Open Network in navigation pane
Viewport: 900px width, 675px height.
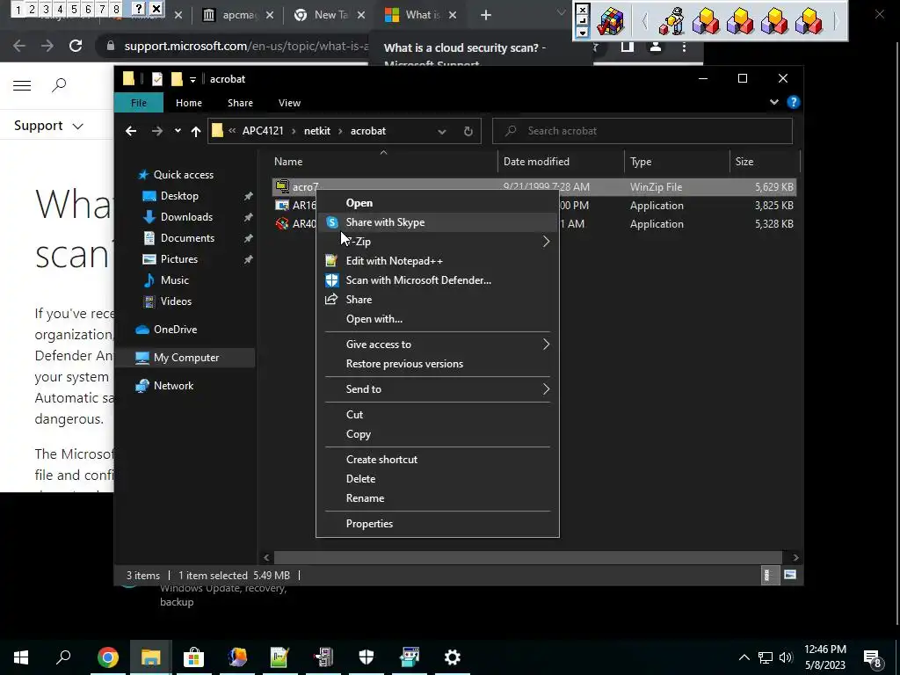pos(173,386)
